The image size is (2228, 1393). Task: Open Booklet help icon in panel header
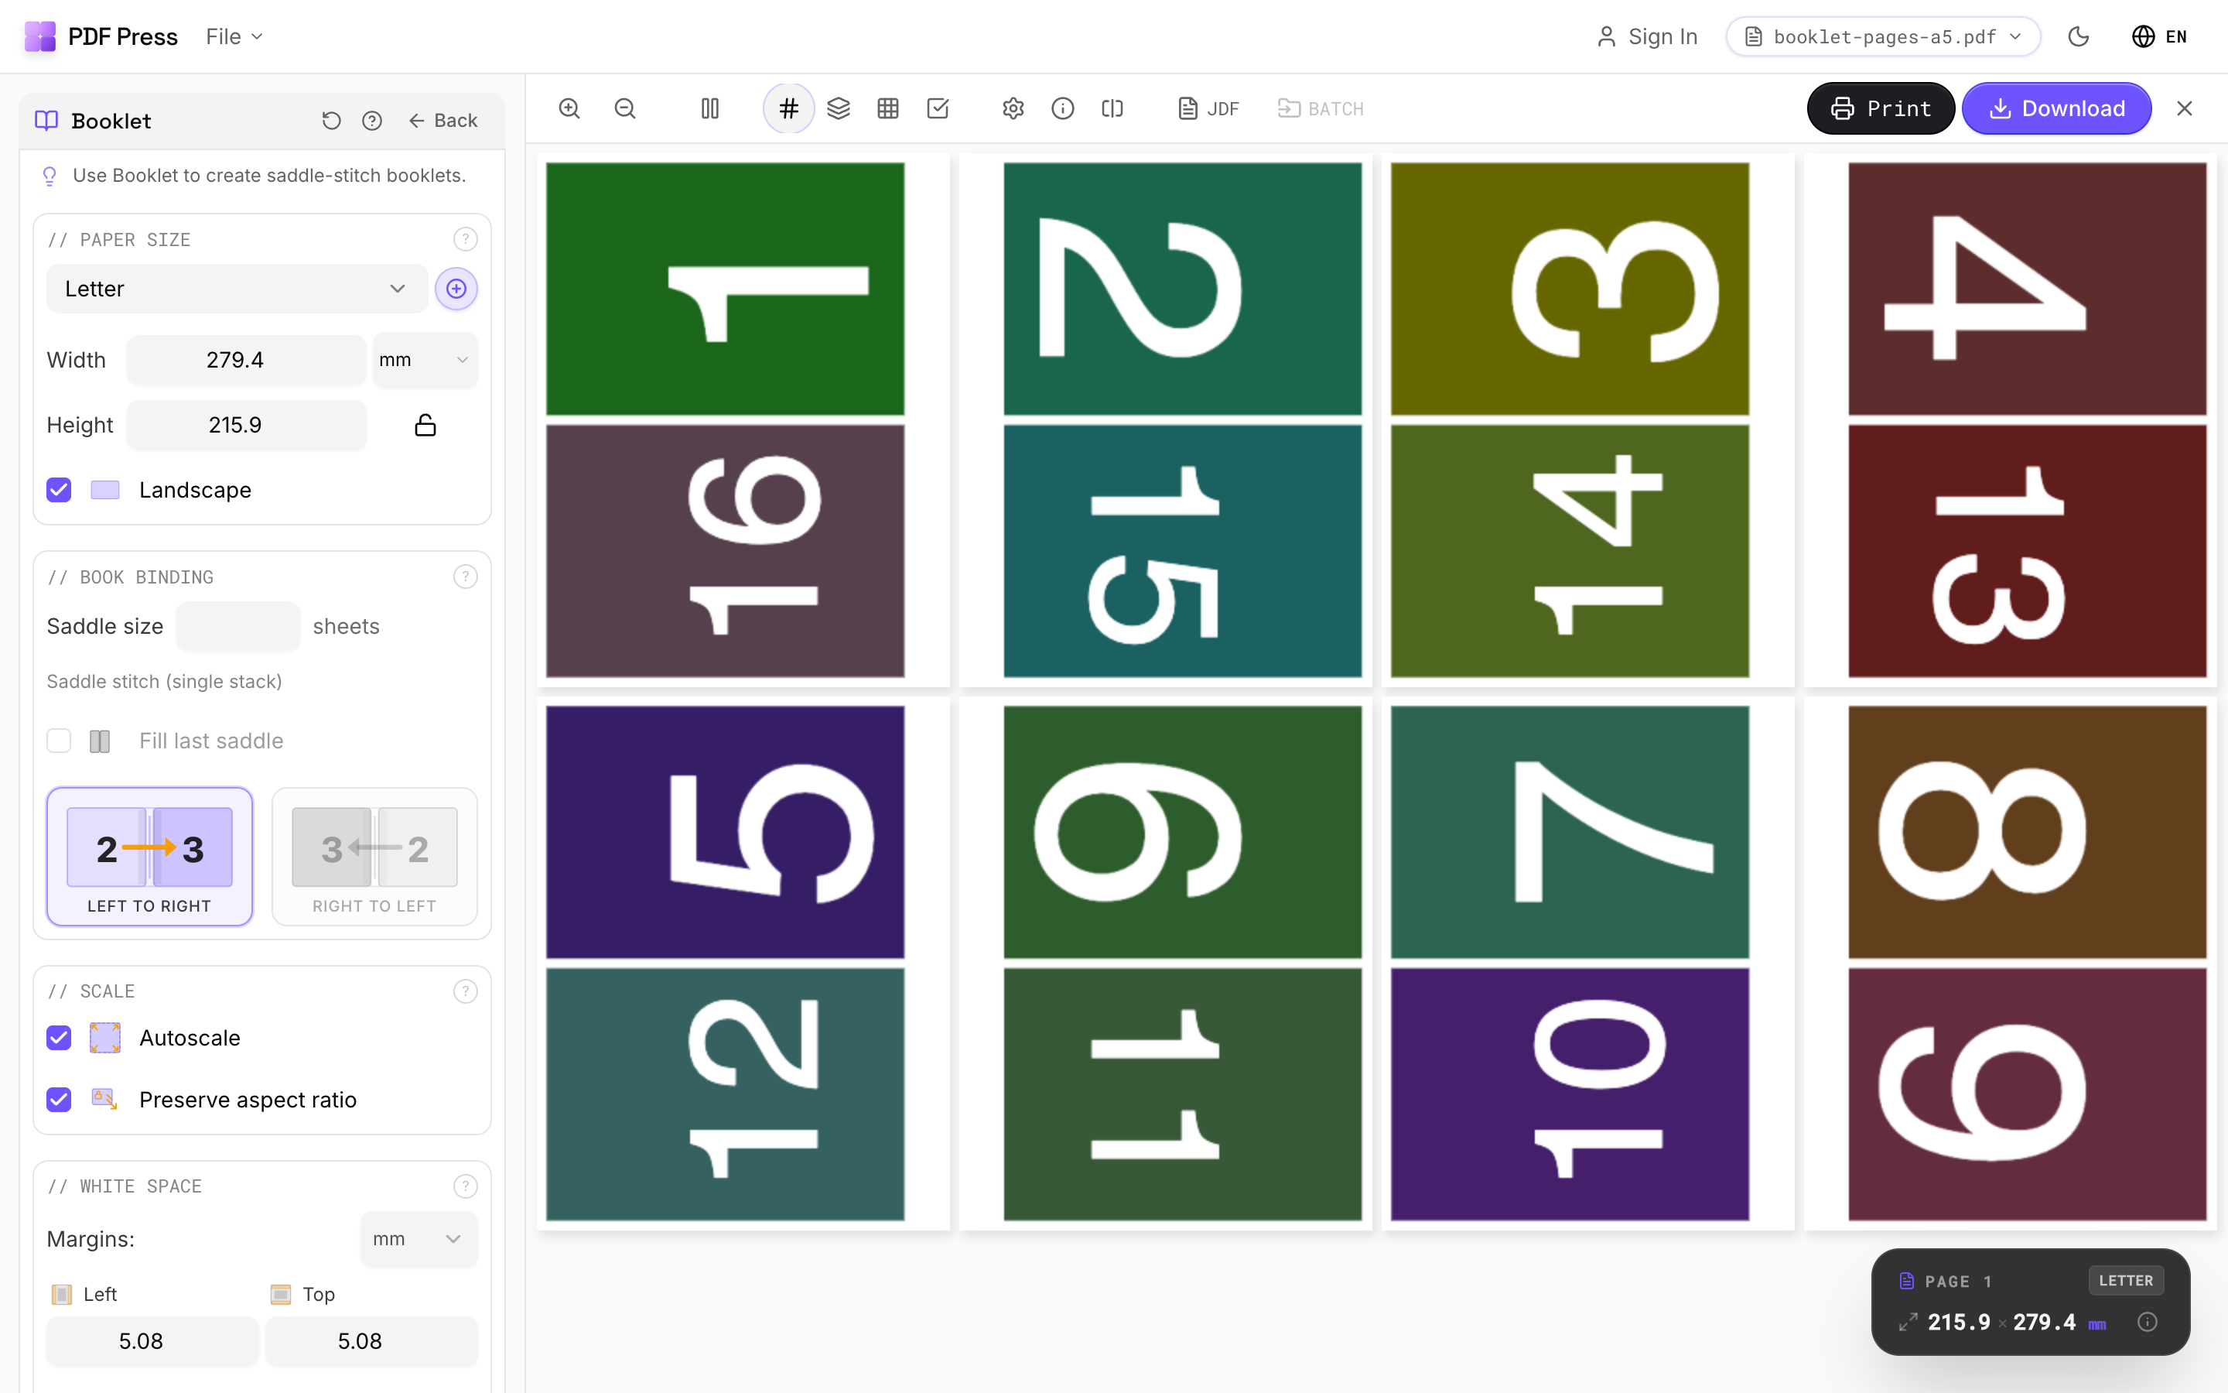pos(372,121)
